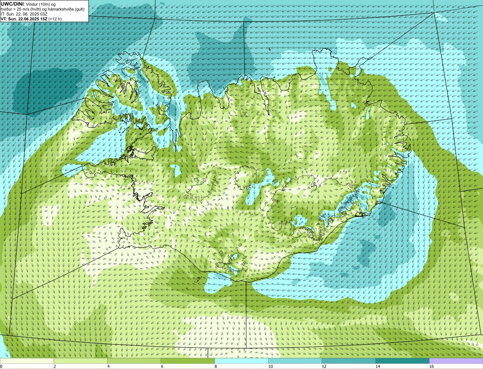The height and width of the screenshot is (369, 483).
Task: Click the 6–8 m/s olive green legend swatch
Action: (x=188, y=361)
